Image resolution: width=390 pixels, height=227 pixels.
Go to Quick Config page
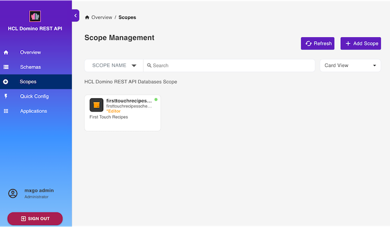coord(36,96)
